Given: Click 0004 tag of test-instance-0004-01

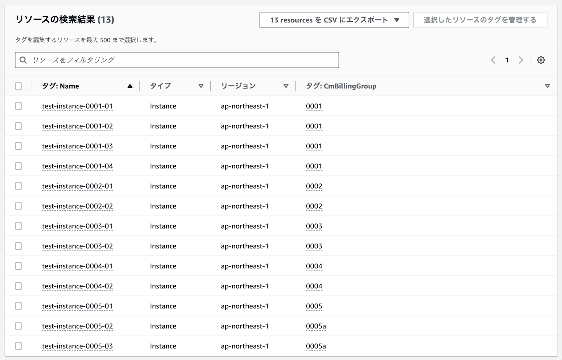Looking at the screenshot, I should (314, 266).
